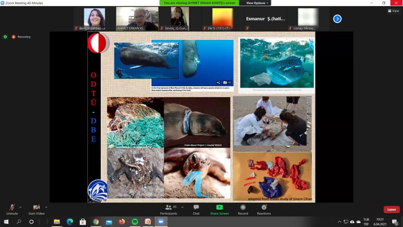403x227 pixels.
Task: Open audio options arrow beside Unmute
Action: tap(20, 207)
